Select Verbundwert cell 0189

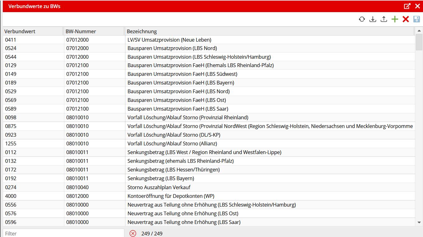coord(34,83)
